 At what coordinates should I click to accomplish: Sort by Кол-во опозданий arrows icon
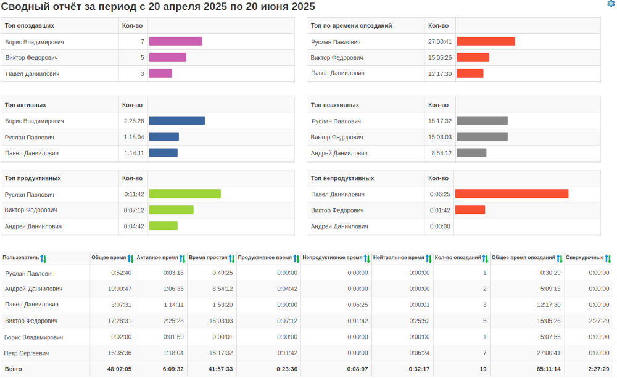485,258
